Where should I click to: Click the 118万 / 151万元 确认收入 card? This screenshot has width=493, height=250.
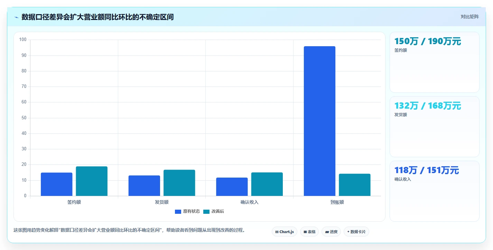[x=435, y=191]
